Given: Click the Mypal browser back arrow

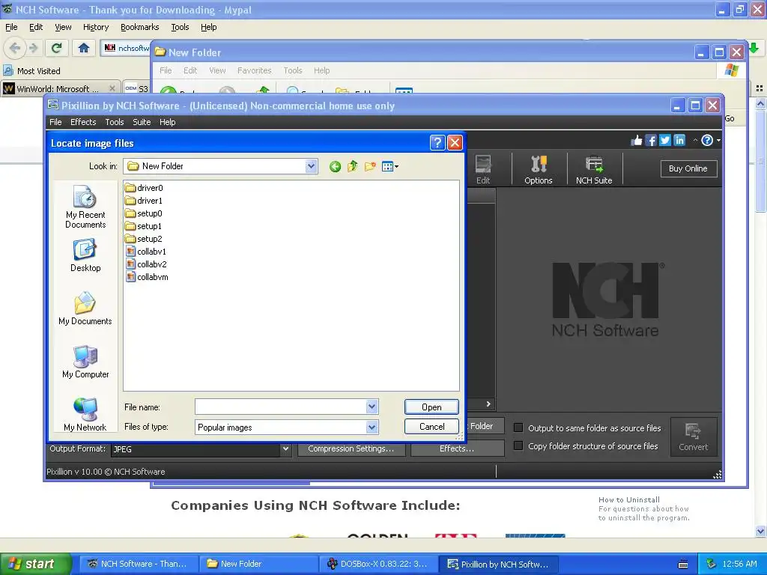Looking at the screenshot, I should click(x=15, y=48).
